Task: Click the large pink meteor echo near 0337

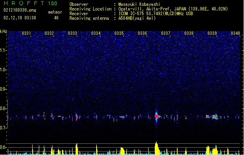Action: point(157,116)
